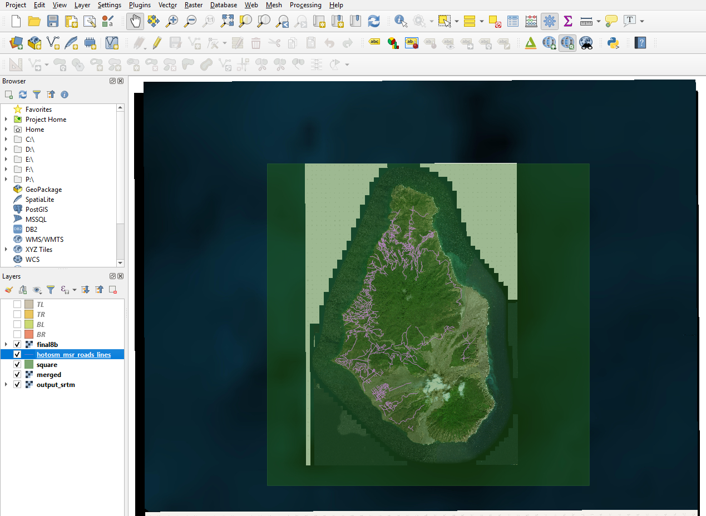Open the Processing Toolbox gear icon
This screenshot has height=516, width=706.
click(550, 21)
